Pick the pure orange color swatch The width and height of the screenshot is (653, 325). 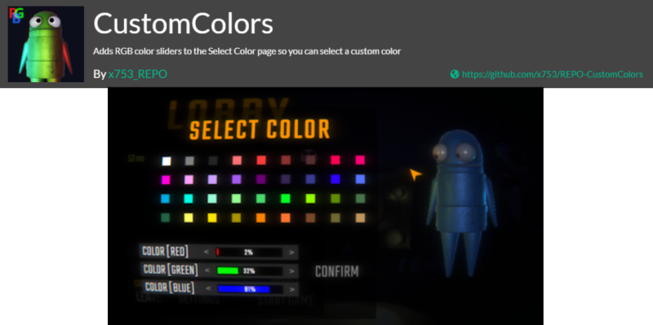click(260, 217)
